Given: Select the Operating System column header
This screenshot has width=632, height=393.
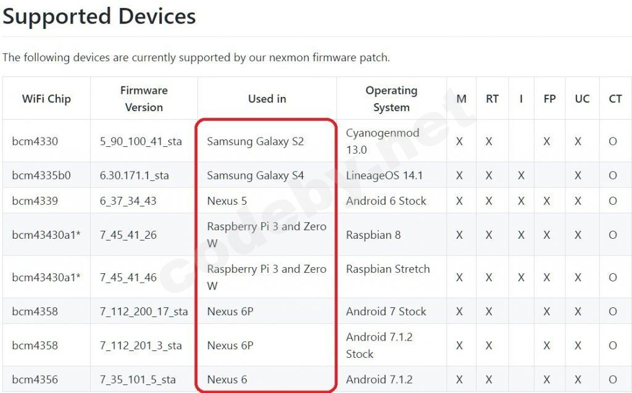Looking at the screenshot, I should point(391,99).
